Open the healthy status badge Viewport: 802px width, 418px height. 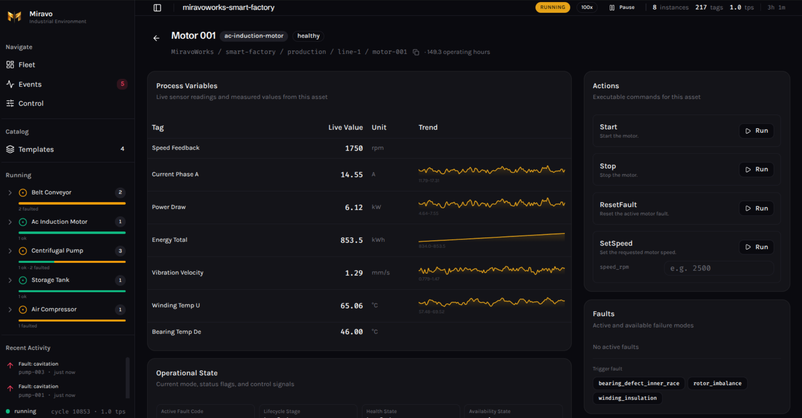(308, 36)
